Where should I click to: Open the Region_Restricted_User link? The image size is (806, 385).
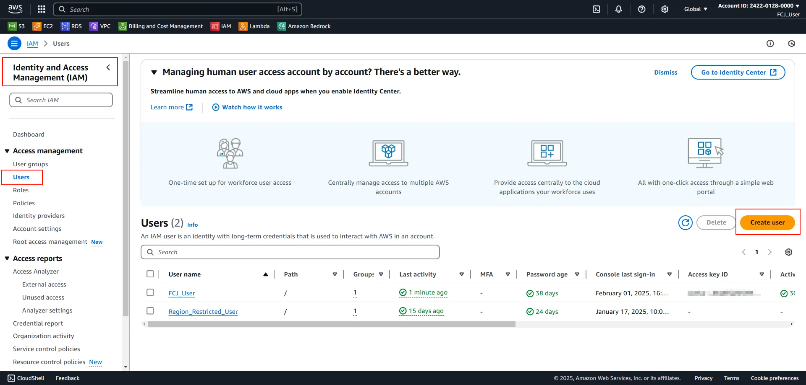203,312
